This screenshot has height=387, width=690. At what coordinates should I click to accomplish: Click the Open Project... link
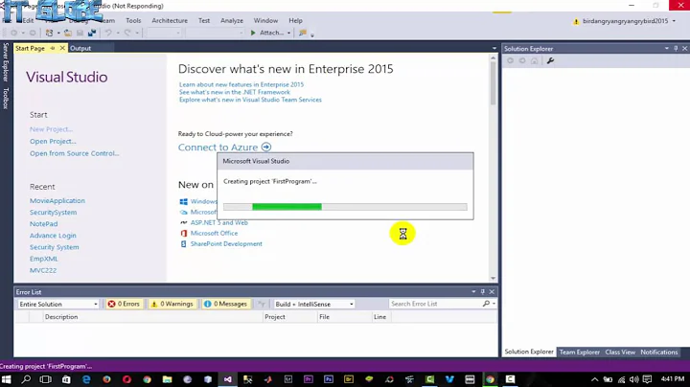(53, 141)
